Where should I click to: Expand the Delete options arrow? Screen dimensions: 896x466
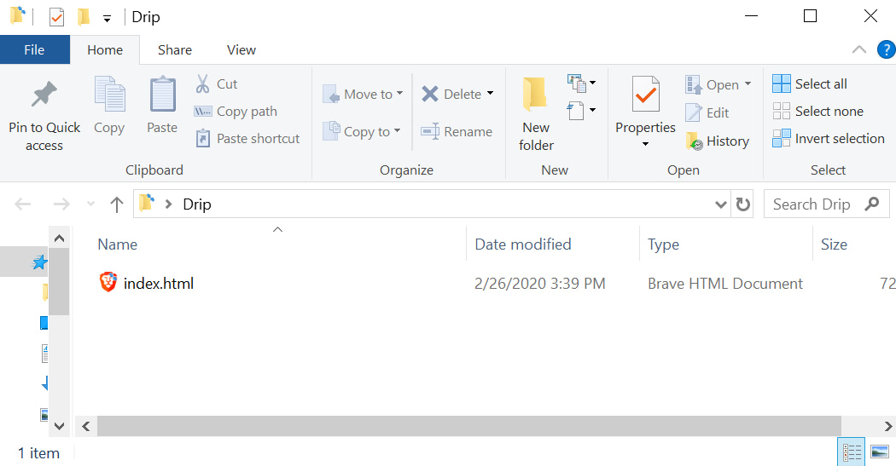(491, 94)
